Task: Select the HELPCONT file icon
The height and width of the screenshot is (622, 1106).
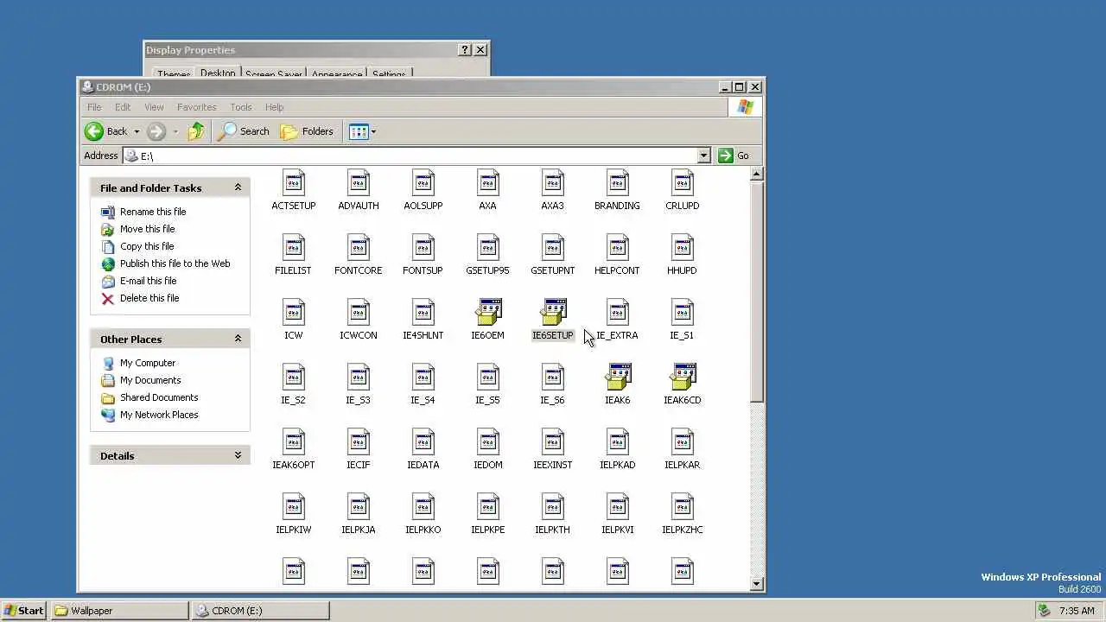Action: (x=618, y=248)
